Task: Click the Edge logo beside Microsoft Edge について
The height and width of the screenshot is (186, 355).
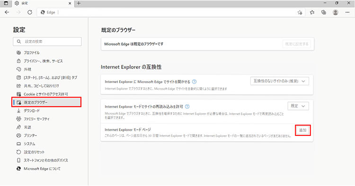Action: (x=19, y=169)
